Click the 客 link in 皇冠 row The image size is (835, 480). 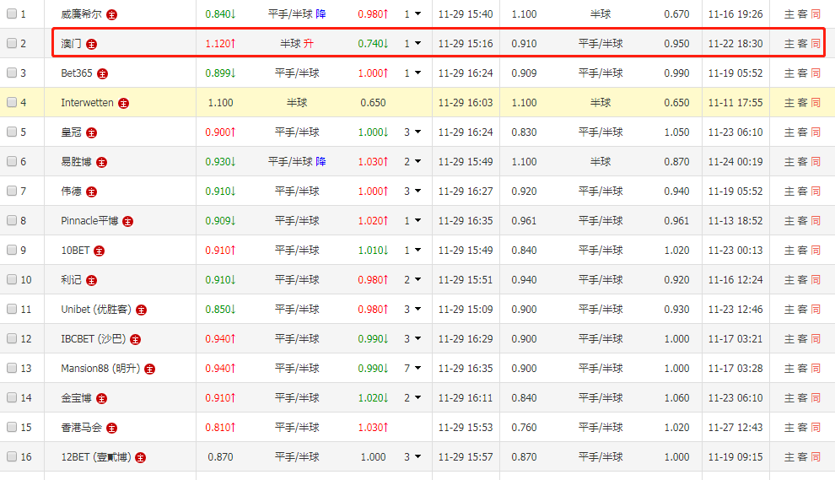[802, 132]
